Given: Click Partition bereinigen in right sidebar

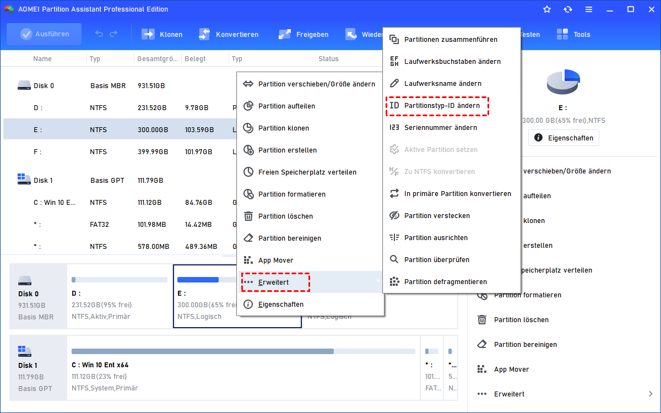Looking at the screenshot, I should [525, 345].
